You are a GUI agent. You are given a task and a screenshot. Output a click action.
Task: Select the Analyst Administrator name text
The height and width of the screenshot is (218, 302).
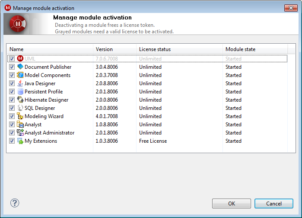coord(50,133)
